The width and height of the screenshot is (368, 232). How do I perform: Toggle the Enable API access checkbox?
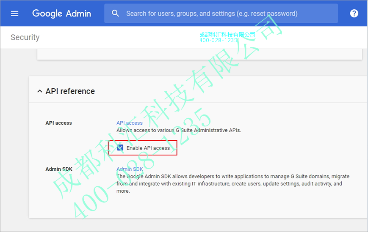click(120, 148)
